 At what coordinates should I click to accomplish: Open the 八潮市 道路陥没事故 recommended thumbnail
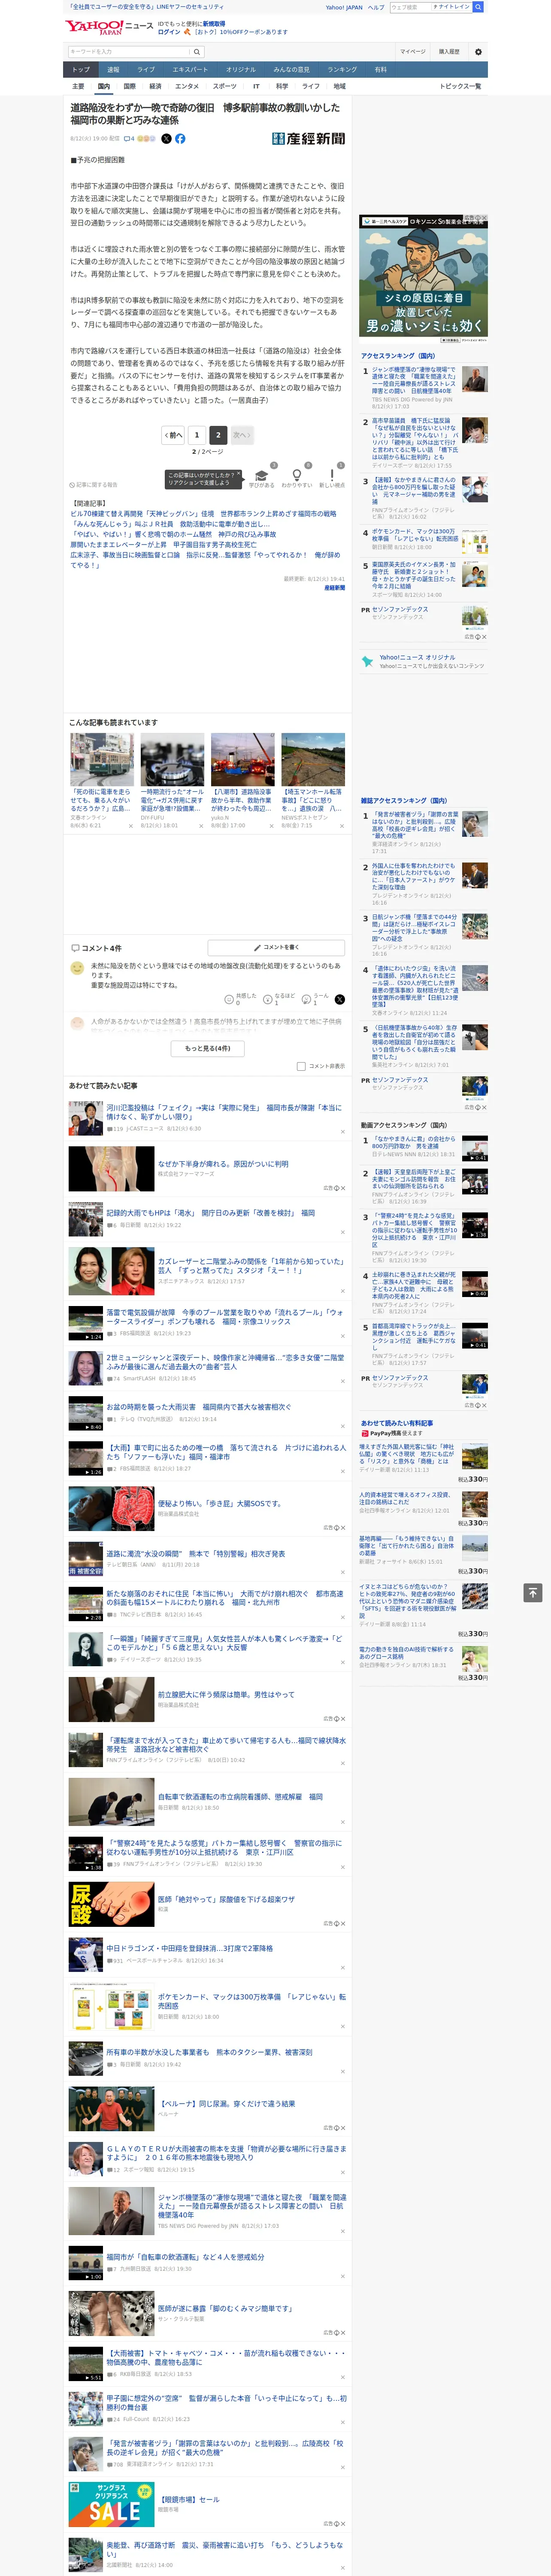click(x=242, y=759)
